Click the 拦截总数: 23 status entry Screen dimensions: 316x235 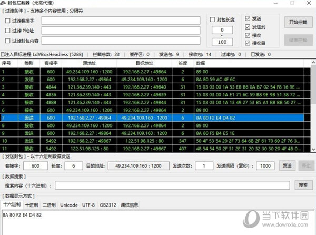[x=106, y=54]
